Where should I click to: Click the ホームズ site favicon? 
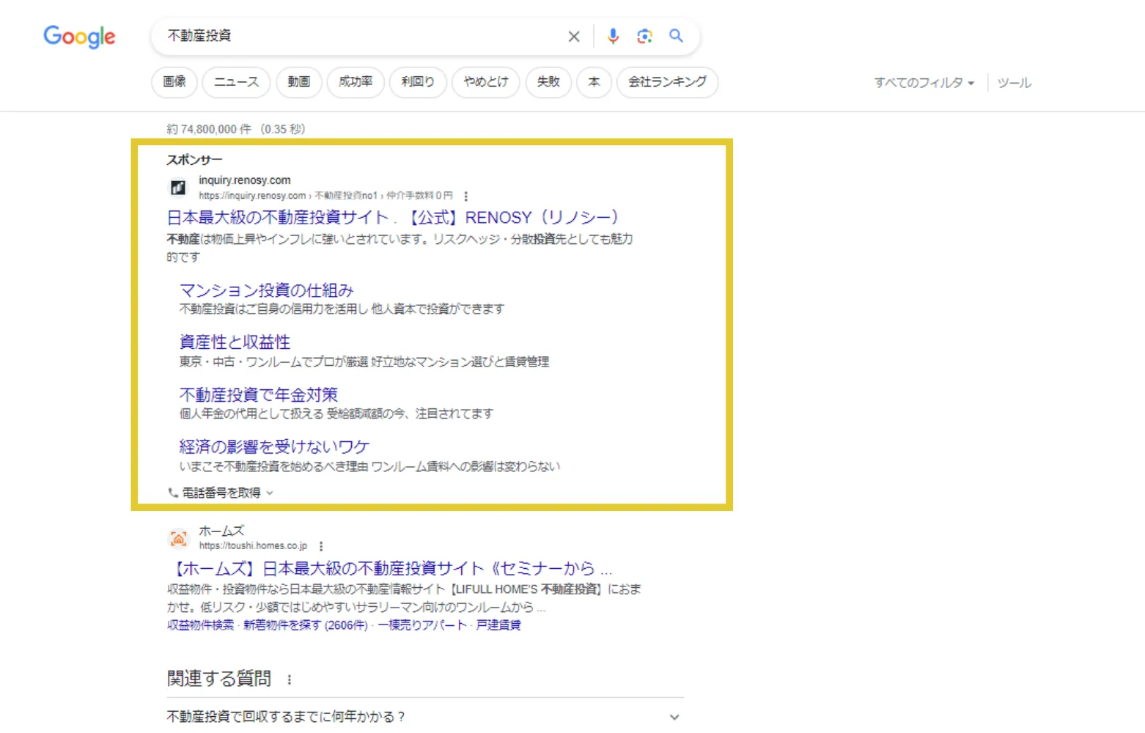pos(178,539)
